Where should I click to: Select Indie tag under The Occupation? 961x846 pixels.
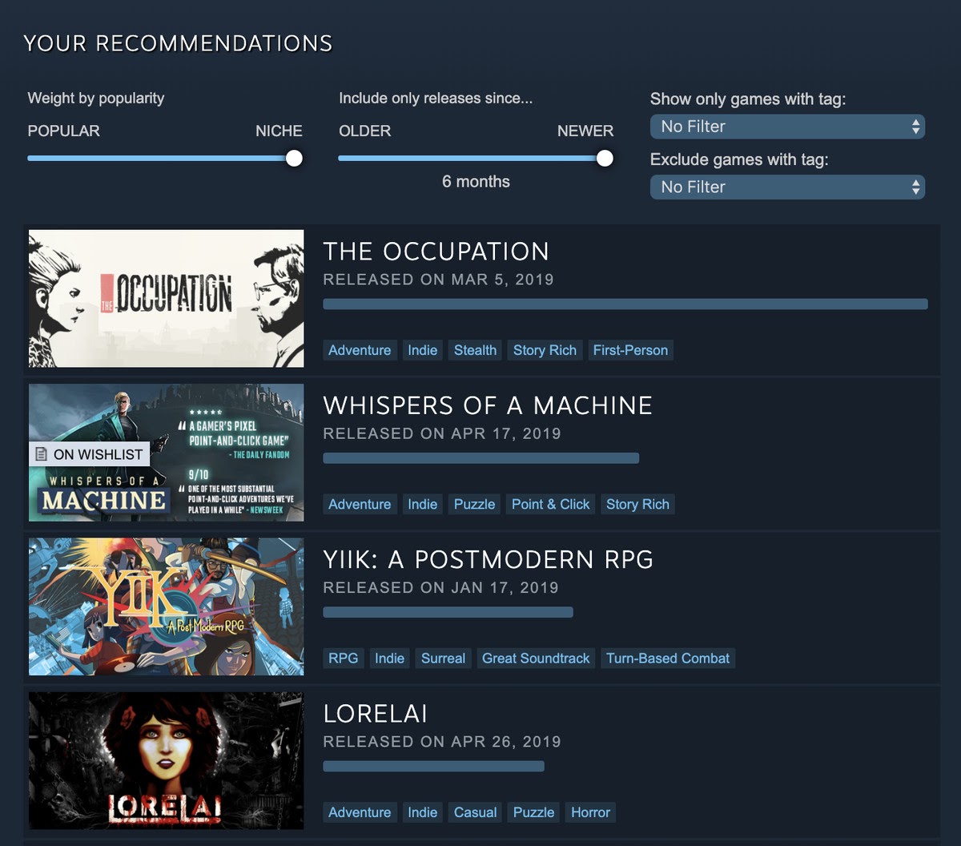point(422,350)
